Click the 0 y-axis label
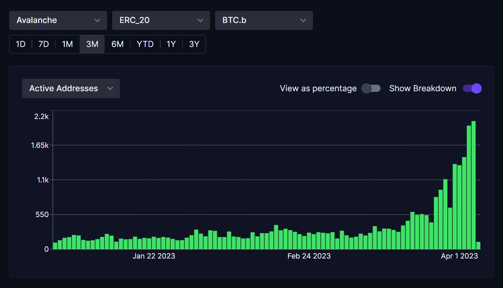 coord(47,249)
